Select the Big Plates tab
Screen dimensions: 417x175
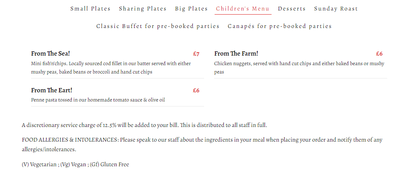click(191, 9)
